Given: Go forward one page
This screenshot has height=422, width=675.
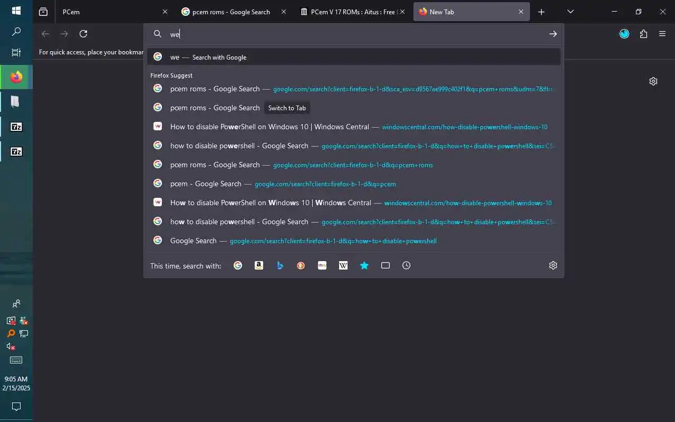Looking at the screenshot, I should click(64, 34).
